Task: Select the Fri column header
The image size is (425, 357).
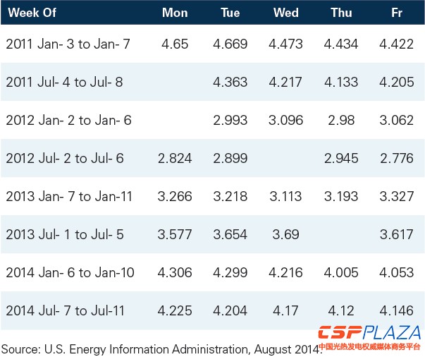Action: click(396, 12)
